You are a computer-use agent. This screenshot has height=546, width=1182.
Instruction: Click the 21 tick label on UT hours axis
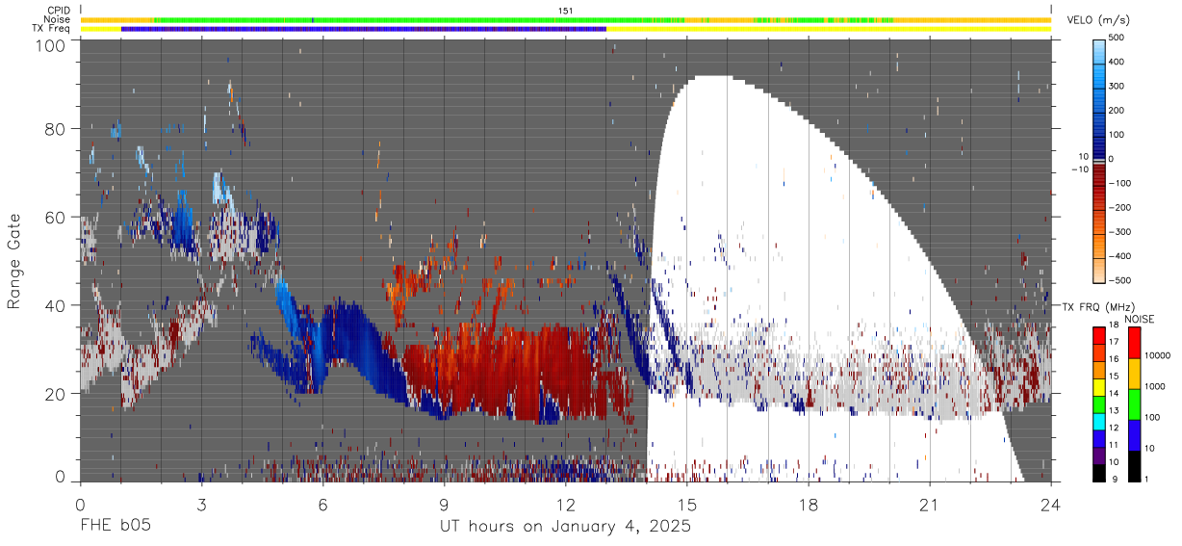pos(930,505)
